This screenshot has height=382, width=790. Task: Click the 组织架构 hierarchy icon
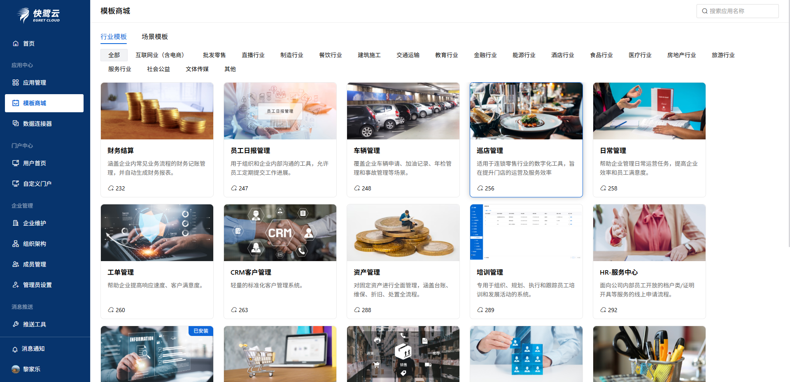point(16,244)
